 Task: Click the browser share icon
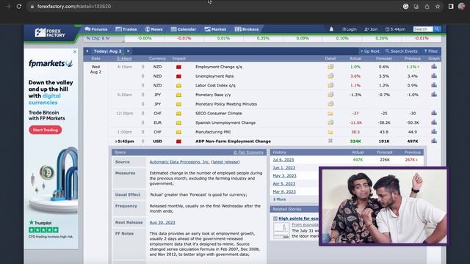(x=427, y=7)
